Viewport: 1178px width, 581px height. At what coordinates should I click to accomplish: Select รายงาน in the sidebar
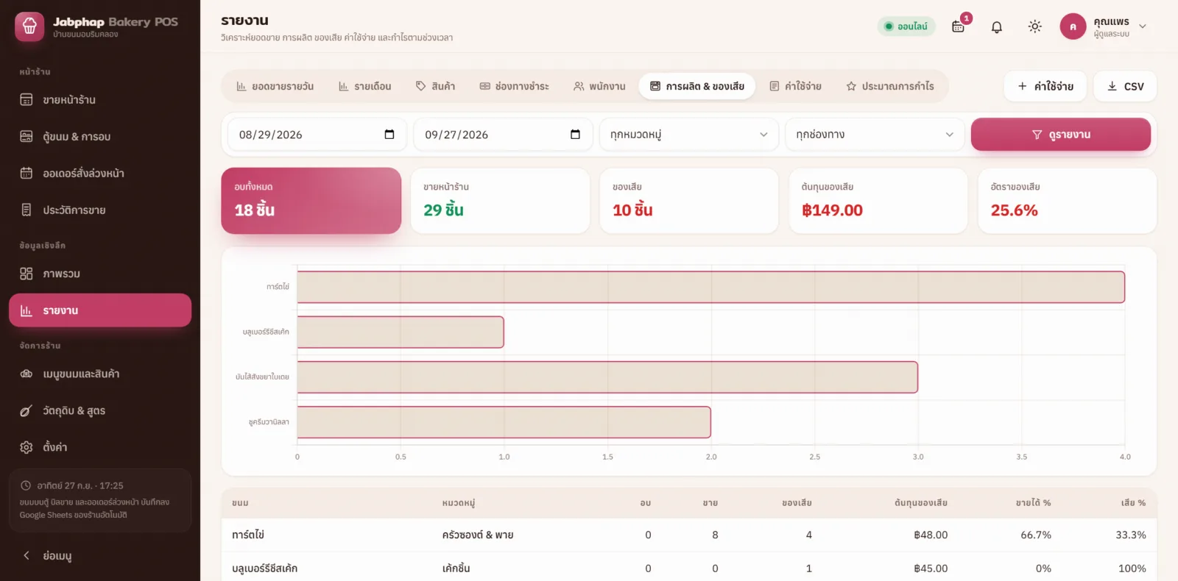click(100, 310)
